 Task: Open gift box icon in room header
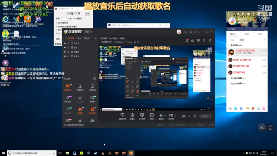(187, 40)
